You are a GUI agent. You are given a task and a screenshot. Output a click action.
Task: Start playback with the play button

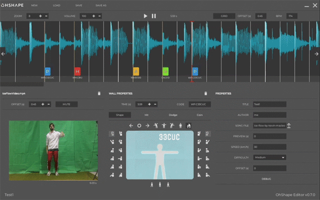(145, 16)
